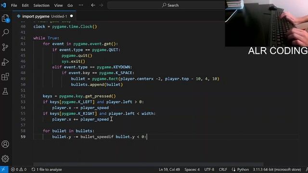
Task: Change indentation via Spaces: 4
Action: (192, 170)
